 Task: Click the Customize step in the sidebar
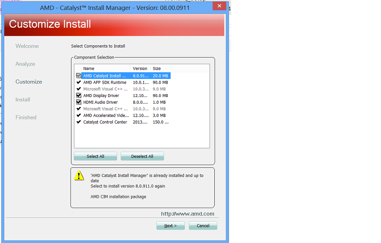(x=29, y=82)
